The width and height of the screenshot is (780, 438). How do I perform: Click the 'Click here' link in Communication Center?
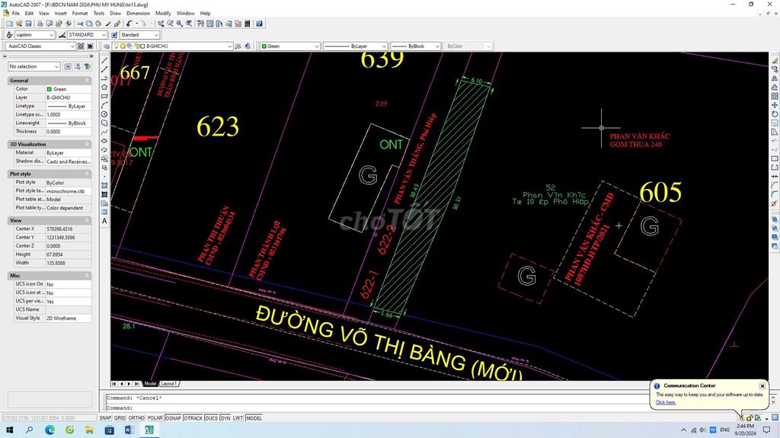click(666, 402)
